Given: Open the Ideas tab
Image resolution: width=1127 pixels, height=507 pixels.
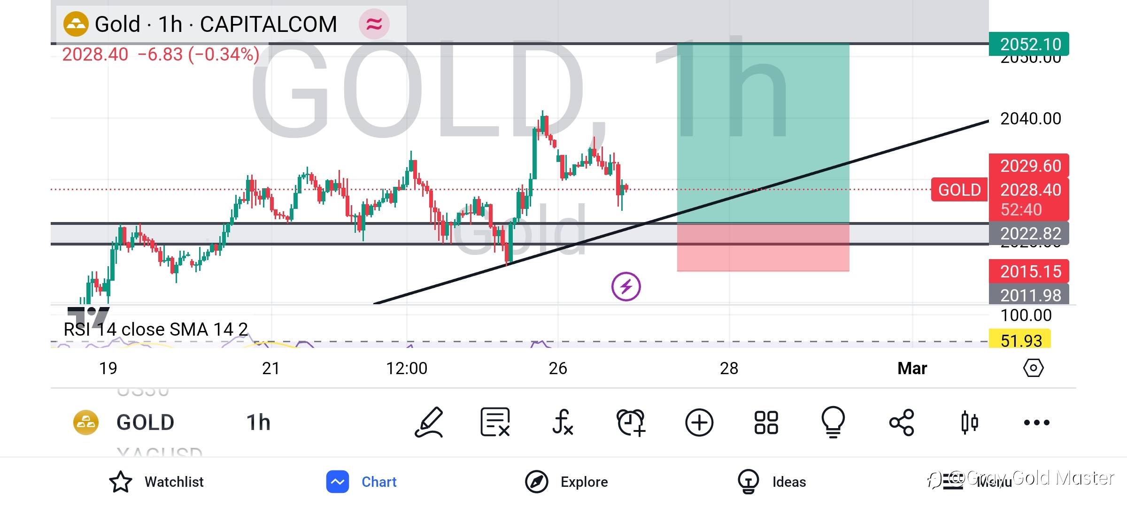Looking at the screenshot, I should [x=772, y=482].
